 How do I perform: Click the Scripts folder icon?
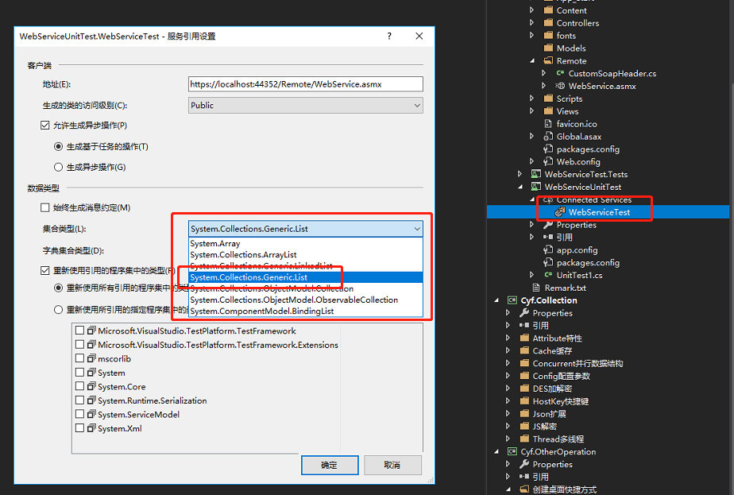pyautogui.click(x=548, y=99)
